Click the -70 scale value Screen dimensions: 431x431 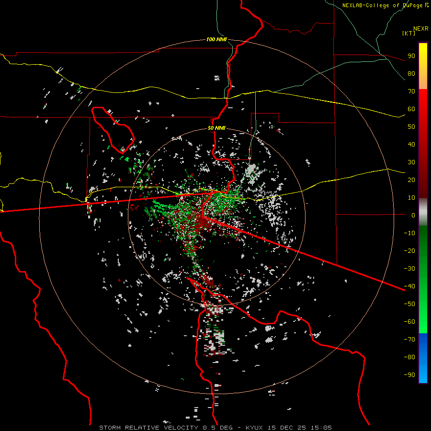click(x=409, y=340)
